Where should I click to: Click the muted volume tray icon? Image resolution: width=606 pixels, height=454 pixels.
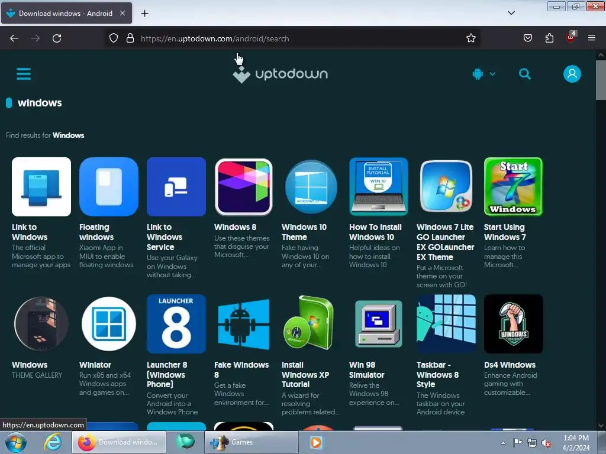tap(546, 443)
